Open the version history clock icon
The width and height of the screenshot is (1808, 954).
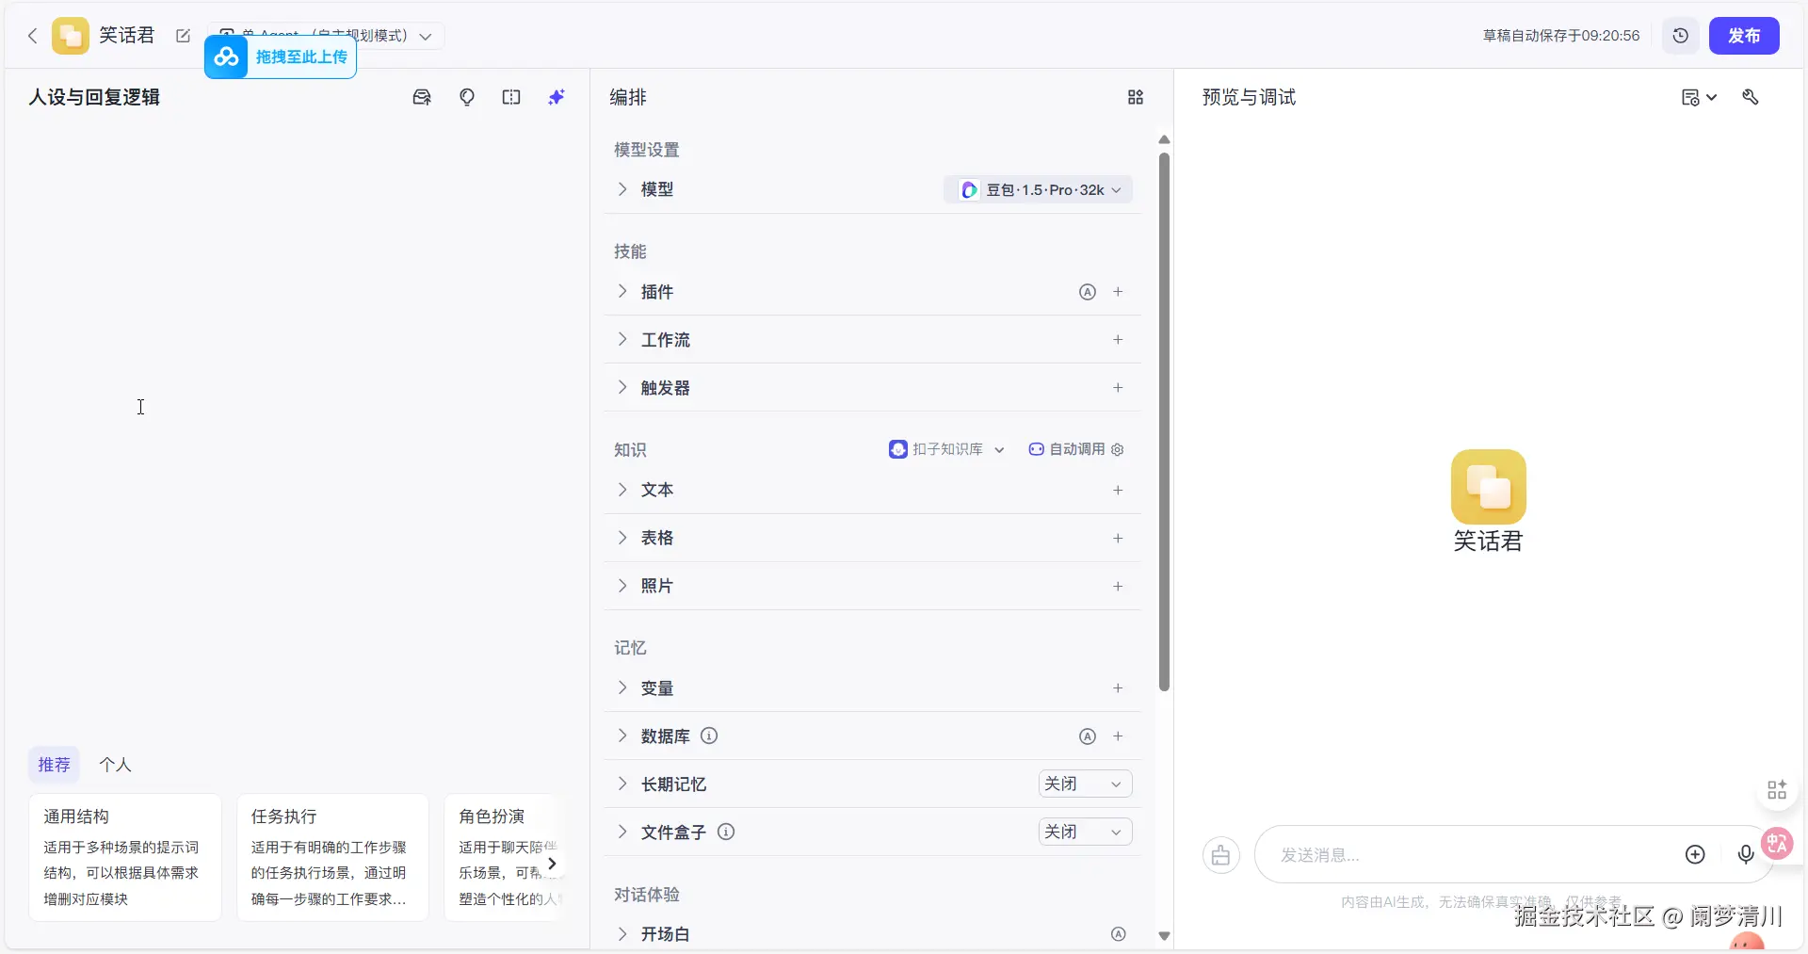tap(1680, 36)
